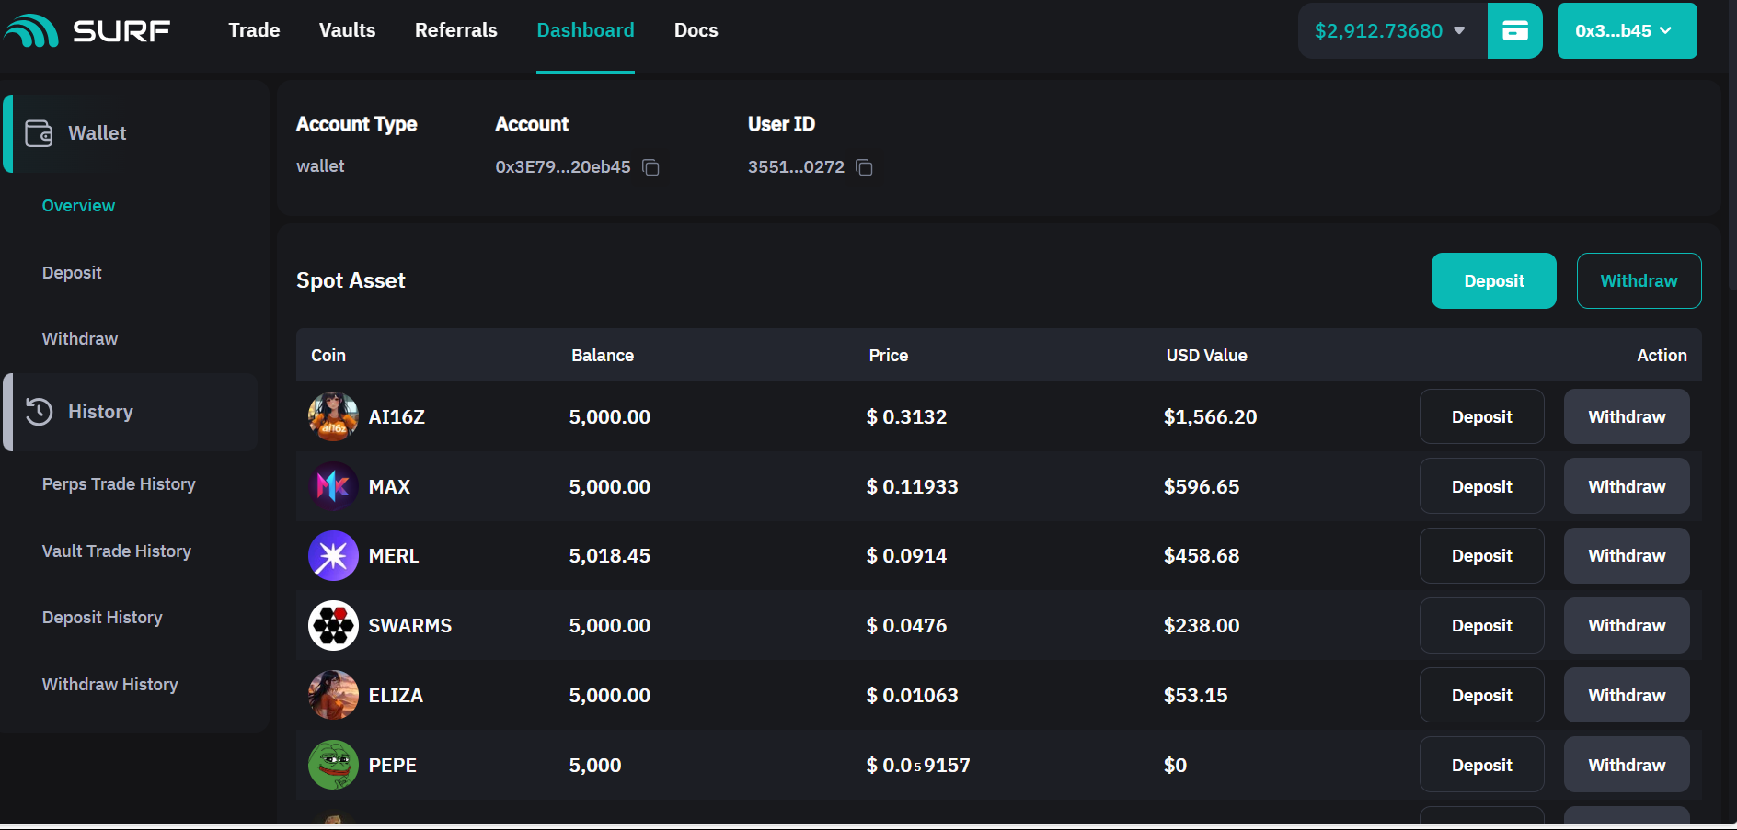Screen dimensions: 1737x830
Task: Click the MERL coin icon
Action: (x=333, y=556)
